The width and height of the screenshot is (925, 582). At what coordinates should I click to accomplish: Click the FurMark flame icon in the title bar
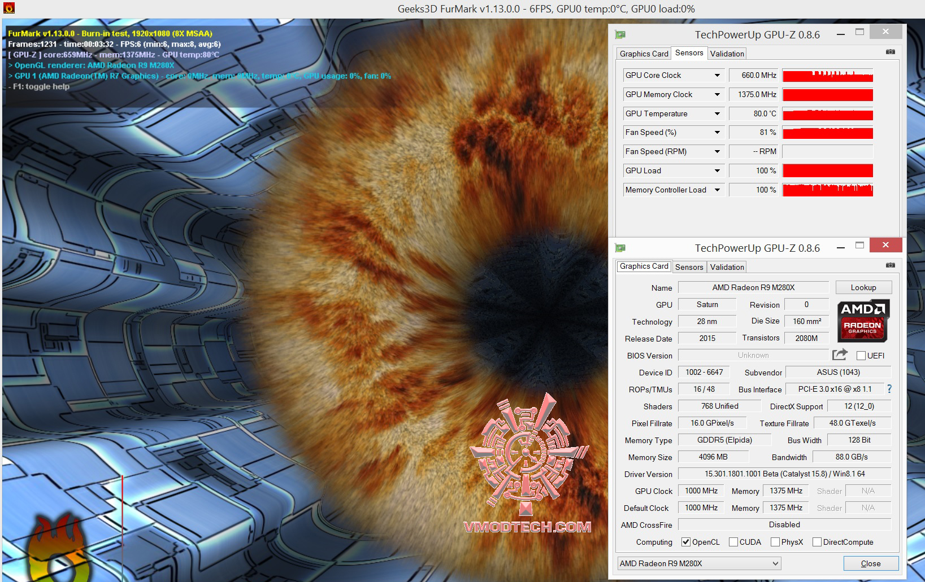coord(9,8)
